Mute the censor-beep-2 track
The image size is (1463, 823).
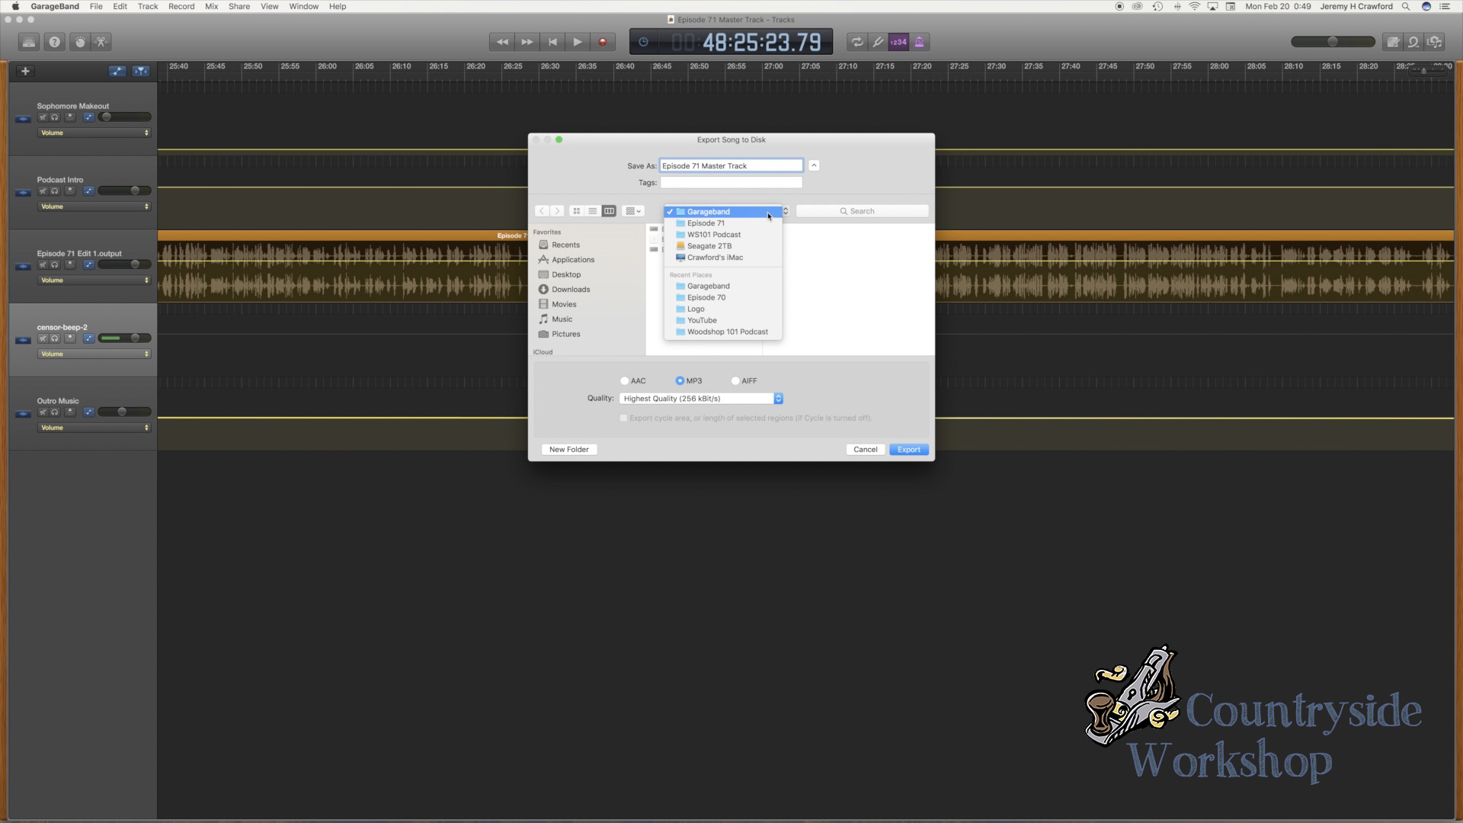point(43,338)
